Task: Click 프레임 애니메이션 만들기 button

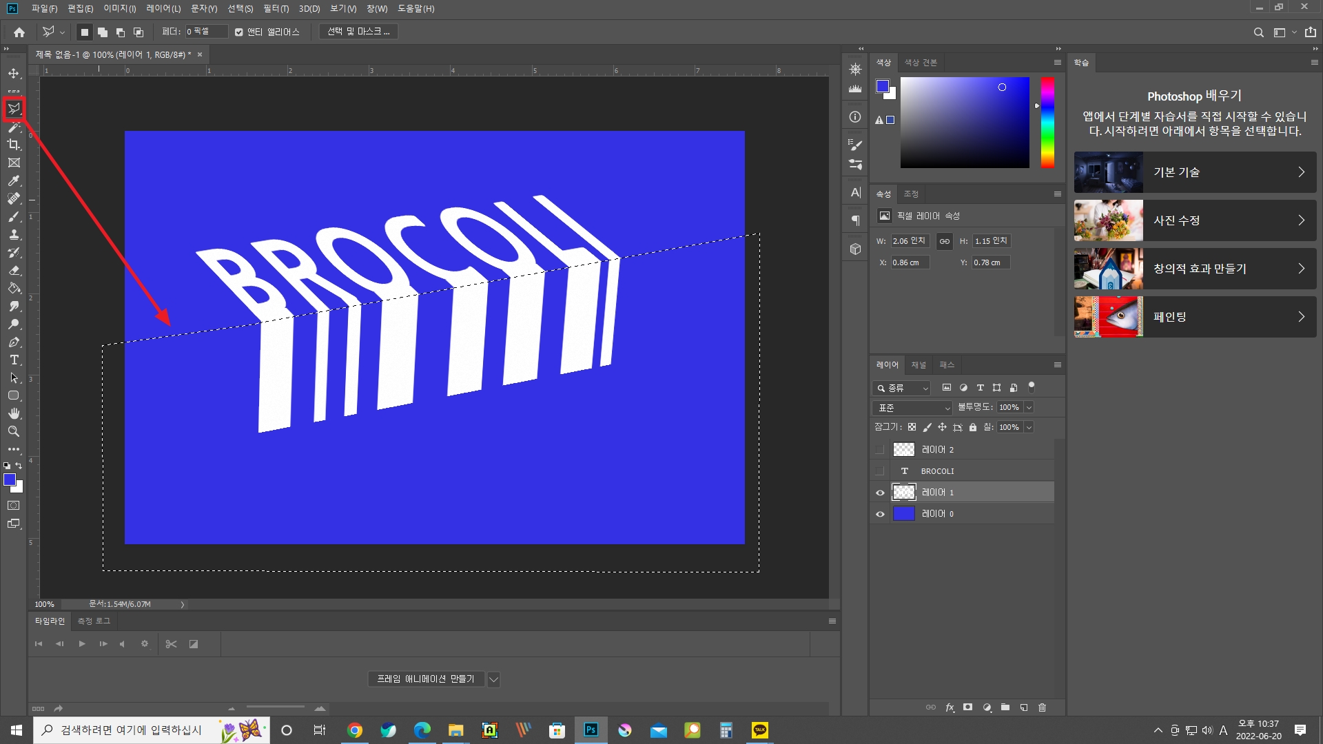Action: point(426,679)
